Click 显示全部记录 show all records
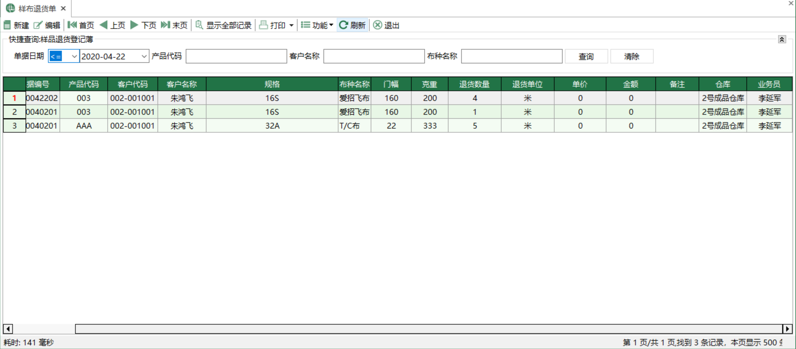The width and height of the screenshot is (796, 349). click(223, 25)
